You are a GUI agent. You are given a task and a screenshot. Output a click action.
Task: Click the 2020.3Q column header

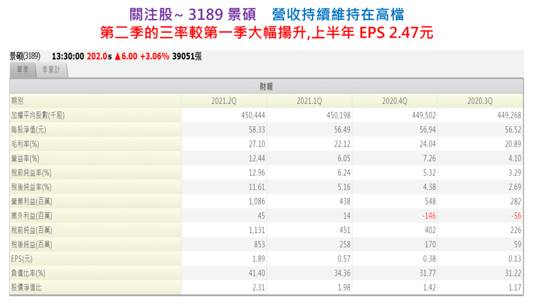point(480,101)
